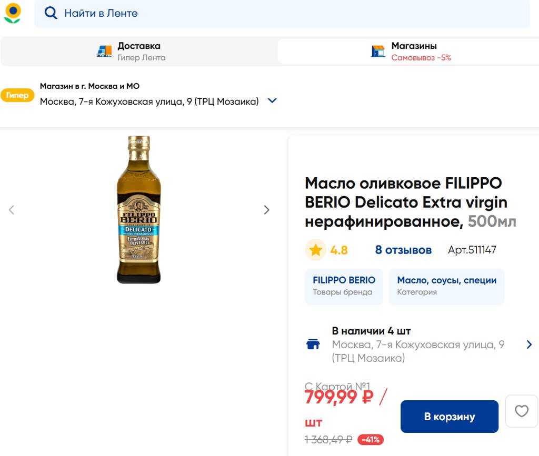
Task: Open Масло, соусы, специи category
Action: tap(446, 286)
